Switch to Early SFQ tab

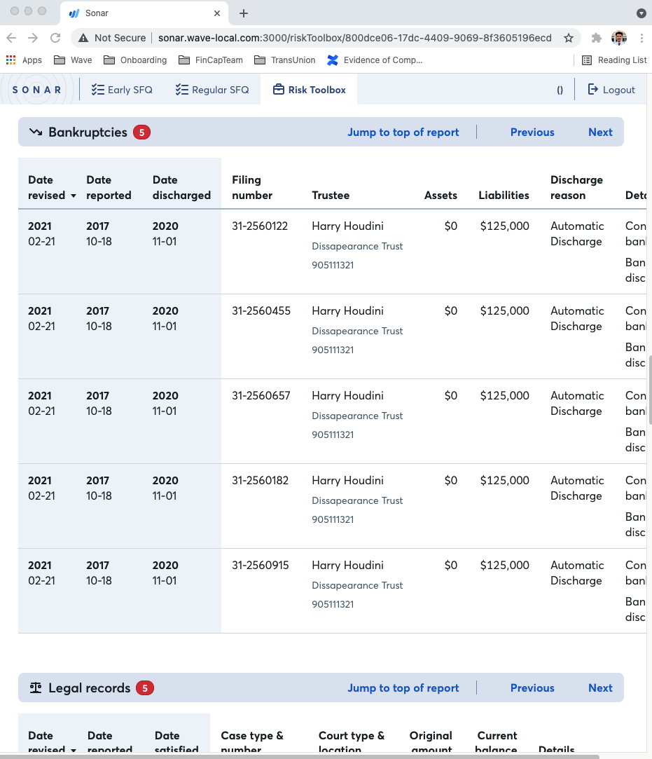click(x=122, y=90)
